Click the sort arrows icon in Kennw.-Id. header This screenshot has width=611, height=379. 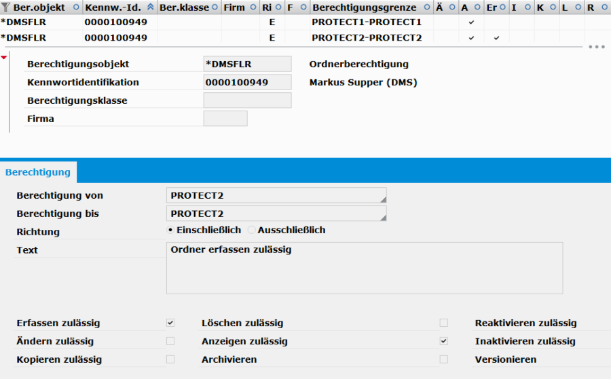coord(151,7)
